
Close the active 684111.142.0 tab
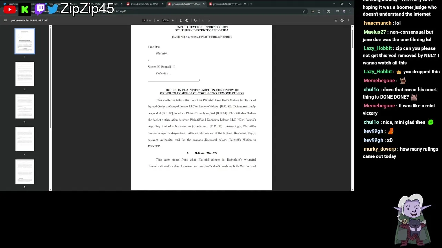point(204,4)
